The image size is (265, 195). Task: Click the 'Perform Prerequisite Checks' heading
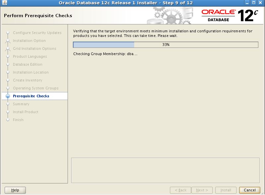tap(38, 16)
